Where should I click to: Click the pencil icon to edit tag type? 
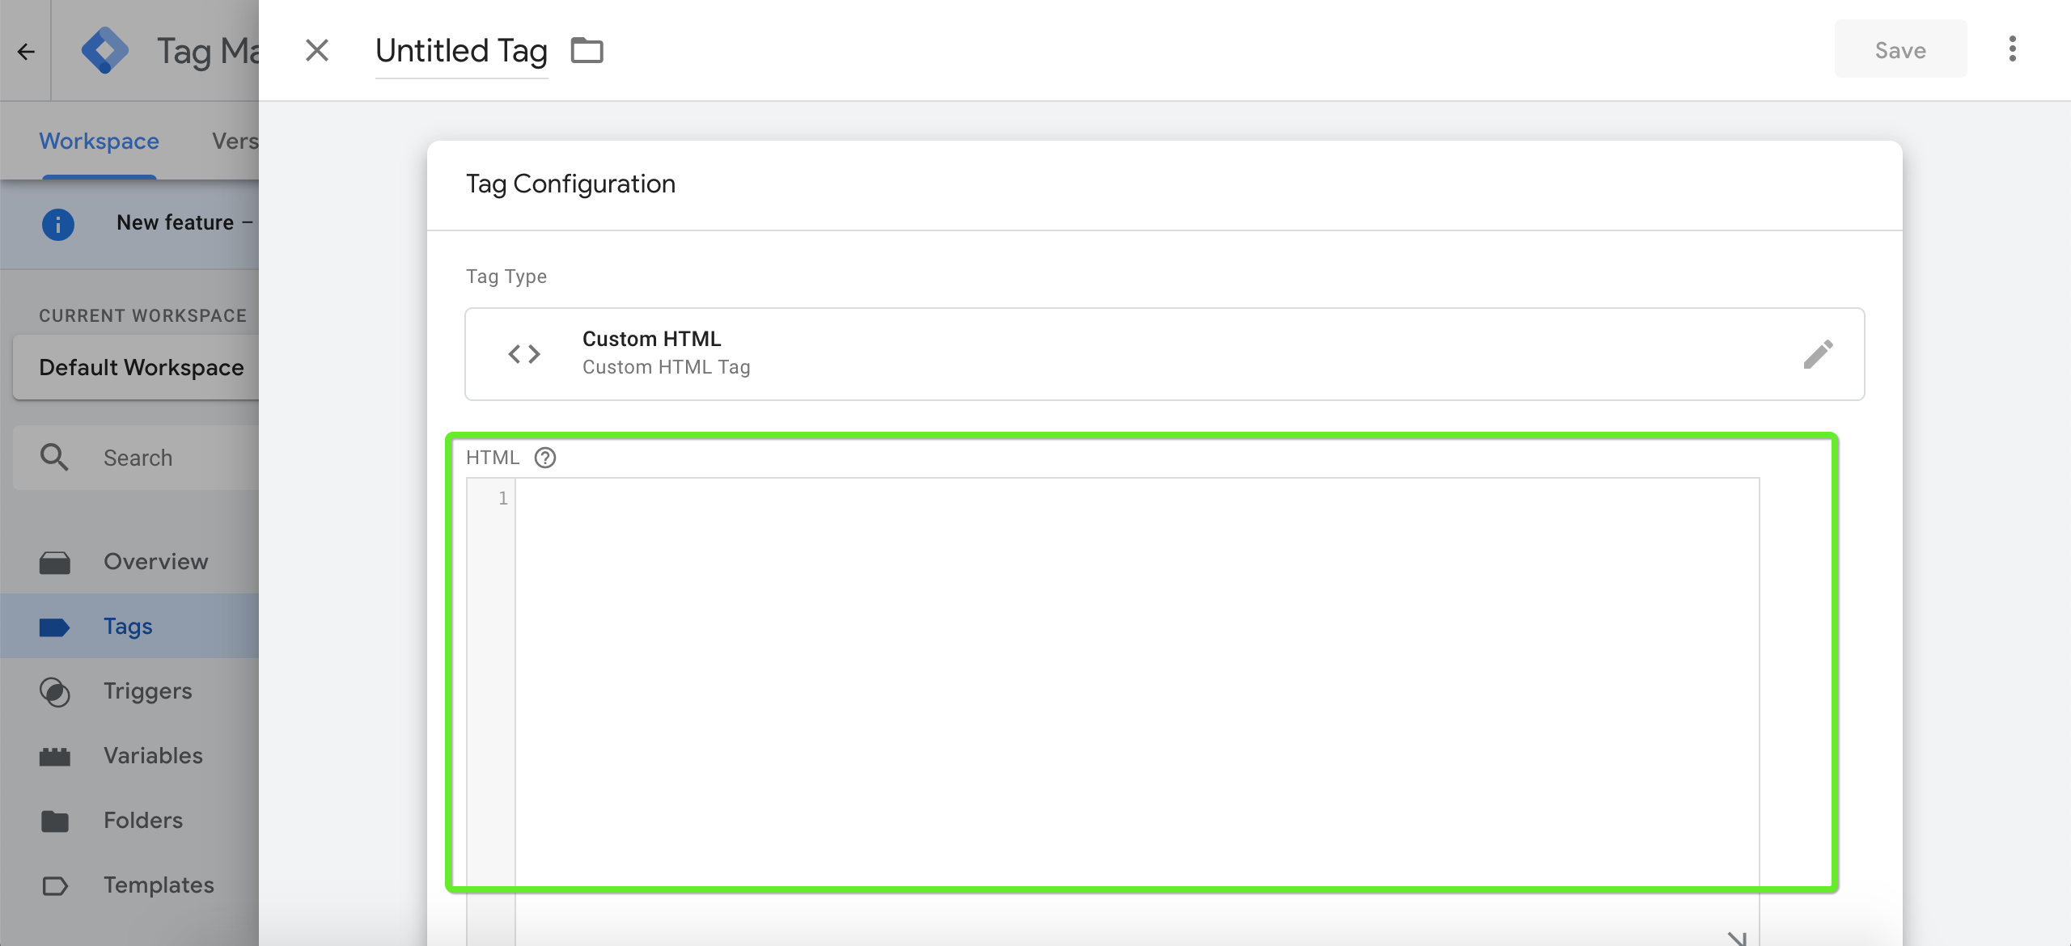click(1818, 354)
